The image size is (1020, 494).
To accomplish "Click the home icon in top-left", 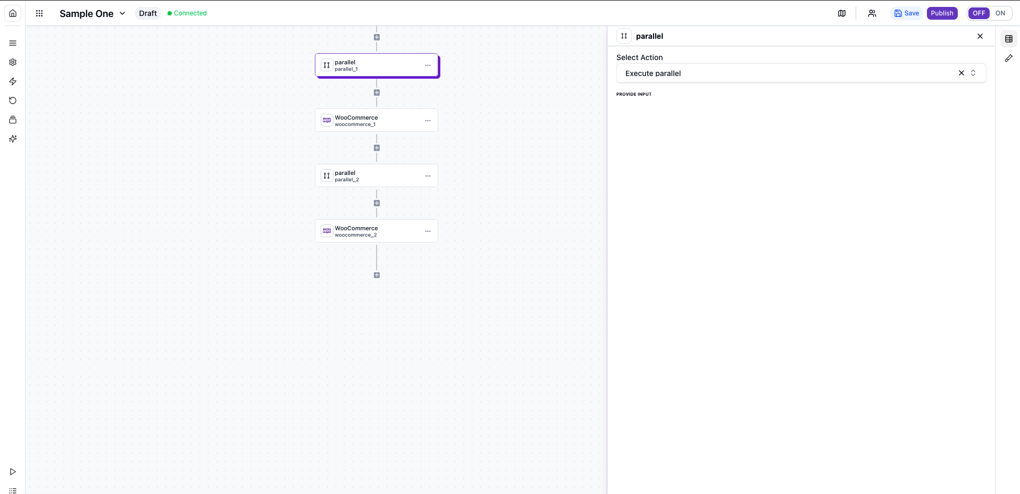I will 13,13.
